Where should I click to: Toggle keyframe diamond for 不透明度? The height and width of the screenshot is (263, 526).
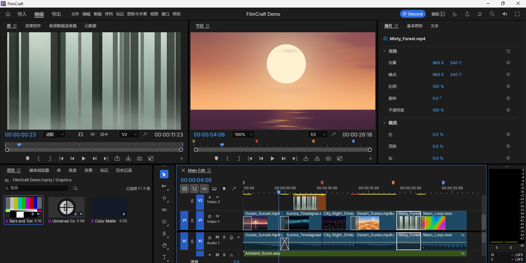pyautogui.click(x=508, y=110)
